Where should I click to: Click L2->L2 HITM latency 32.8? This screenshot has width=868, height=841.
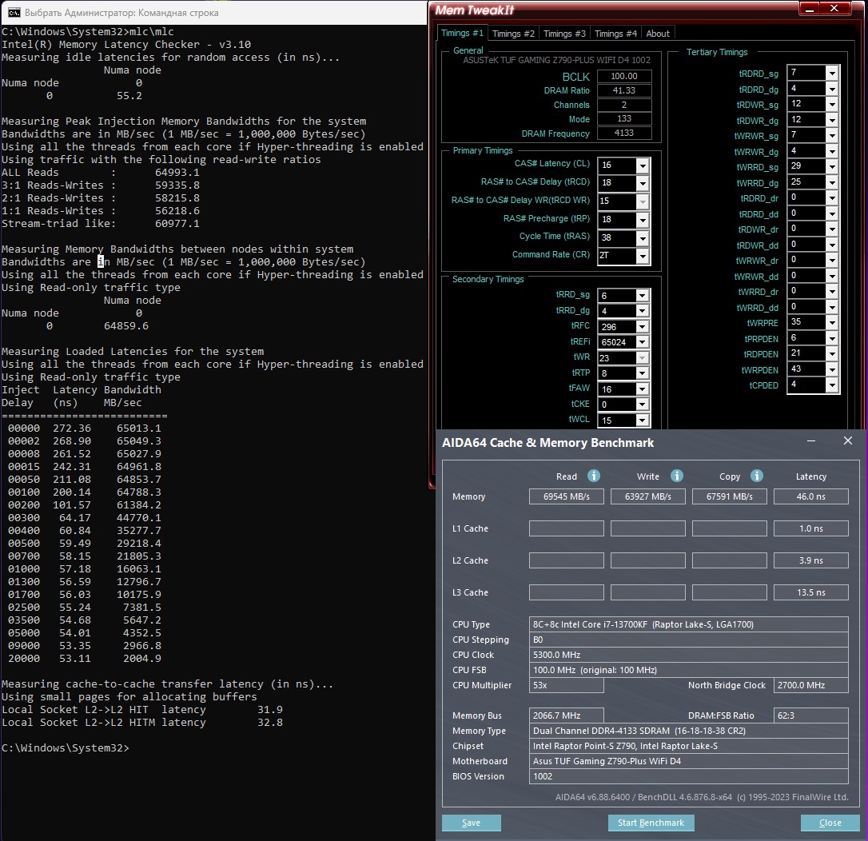point(270,723)
